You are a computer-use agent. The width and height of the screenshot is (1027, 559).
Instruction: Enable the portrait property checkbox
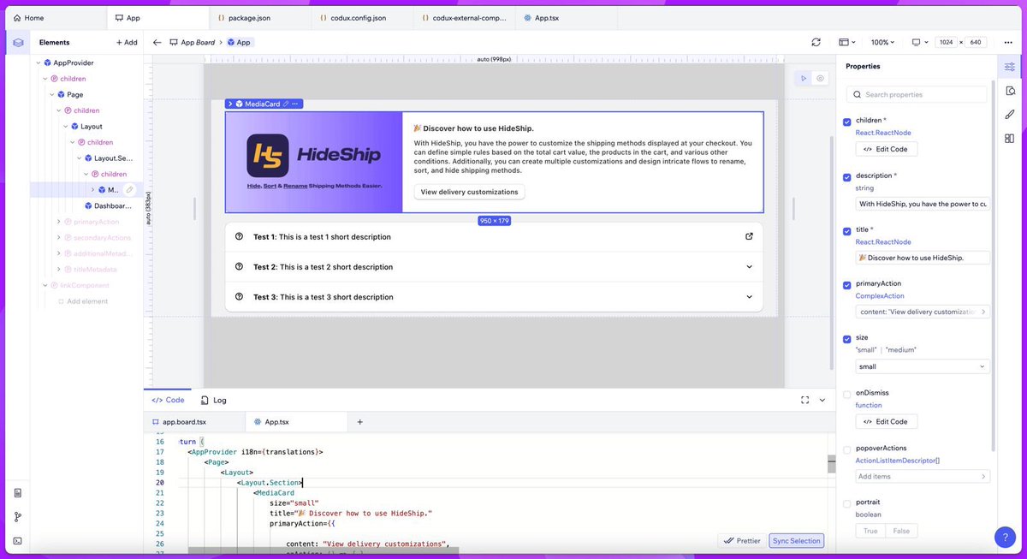point(847,503)
